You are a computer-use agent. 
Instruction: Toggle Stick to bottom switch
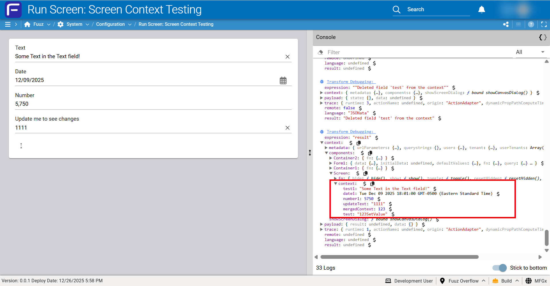tap(500, 268)
